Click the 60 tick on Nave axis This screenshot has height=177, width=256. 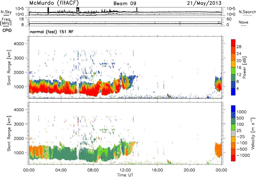click(x=229, y=19)
